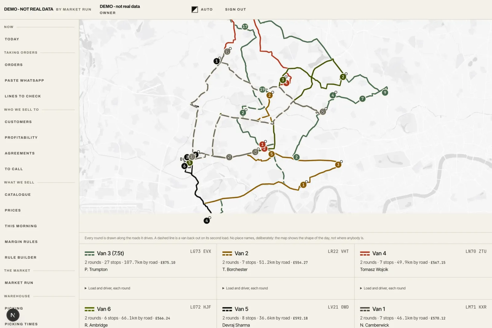Click registration plate LG73 EVX
This screenshot has width=492, height=328.
[x=200, y=251]
